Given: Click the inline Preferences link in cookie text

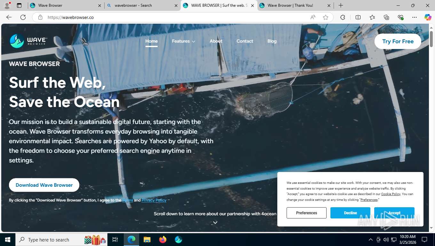Looking at the screenshot, I should point(369,200).
